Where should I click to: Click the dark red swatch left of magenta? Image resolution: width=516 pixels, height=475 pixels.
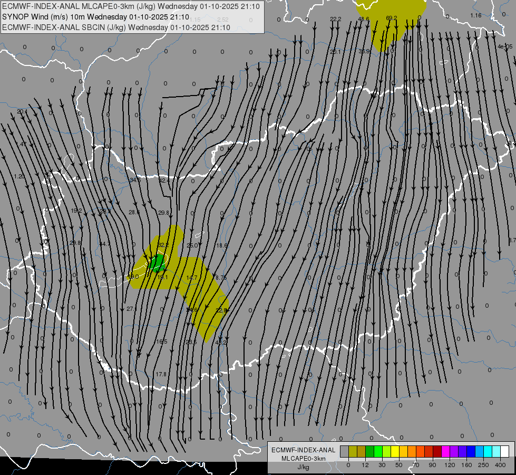pyautogui.click(x=437, y=452)
